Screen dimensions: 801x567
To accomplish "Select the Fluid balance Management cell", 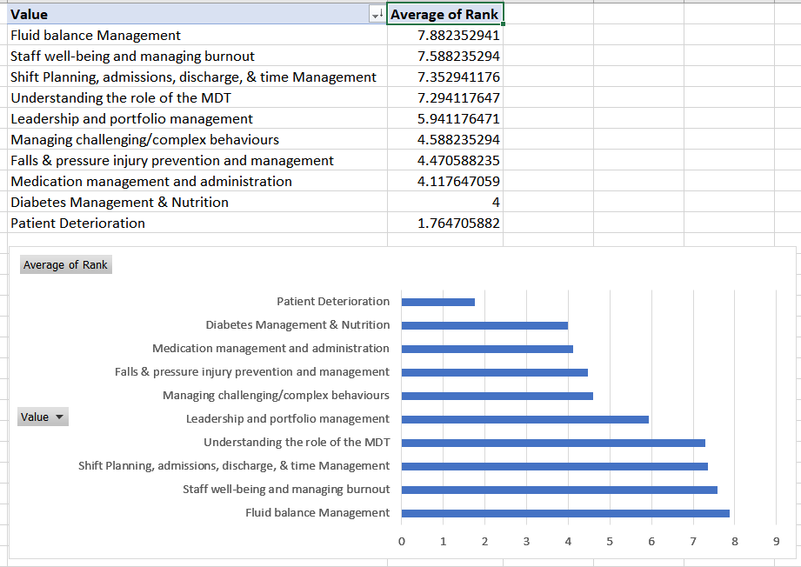I will pos(197,35).
